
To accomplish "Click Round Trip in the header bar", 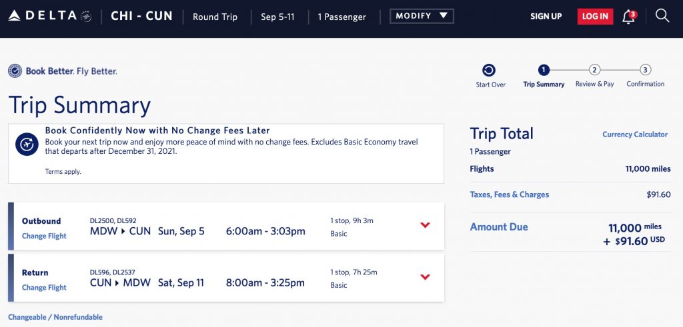I will pos(215,17).
